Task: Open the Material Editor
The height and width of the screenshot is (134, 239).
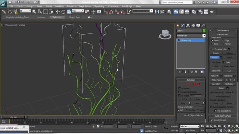Action: (194, 12)
